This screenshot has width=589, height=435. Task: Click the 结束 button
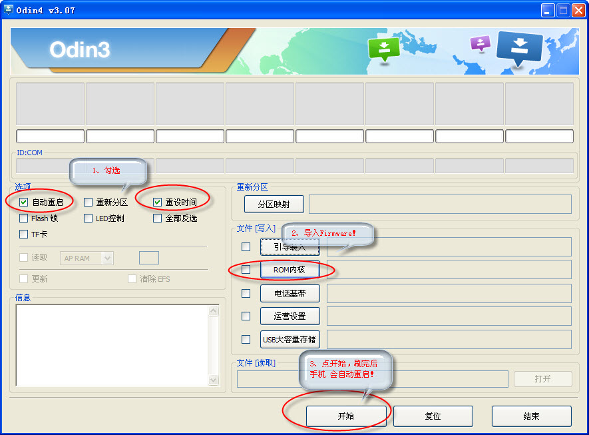pyautogui.click(x=532, y=416)
